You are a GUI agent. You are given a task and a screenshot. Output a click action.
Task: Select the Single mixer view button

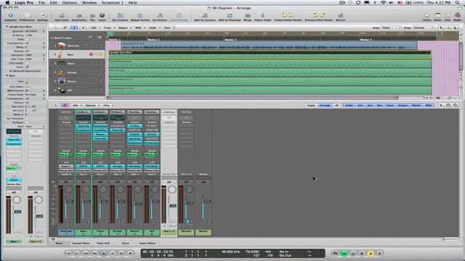311,105
